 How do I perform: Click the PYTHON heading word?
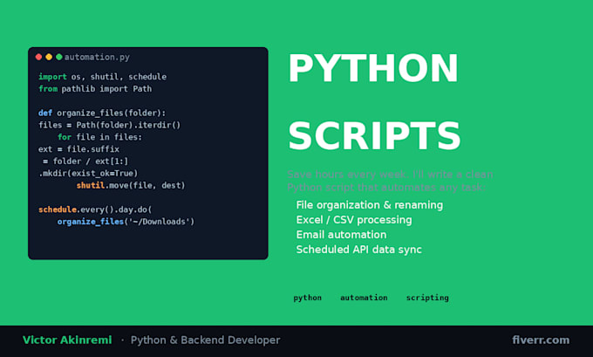373,68
